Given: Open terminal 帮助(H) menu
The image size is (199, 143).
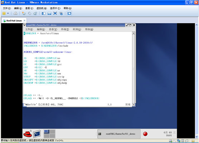Looking at the screenshot, I should [89, 29].
